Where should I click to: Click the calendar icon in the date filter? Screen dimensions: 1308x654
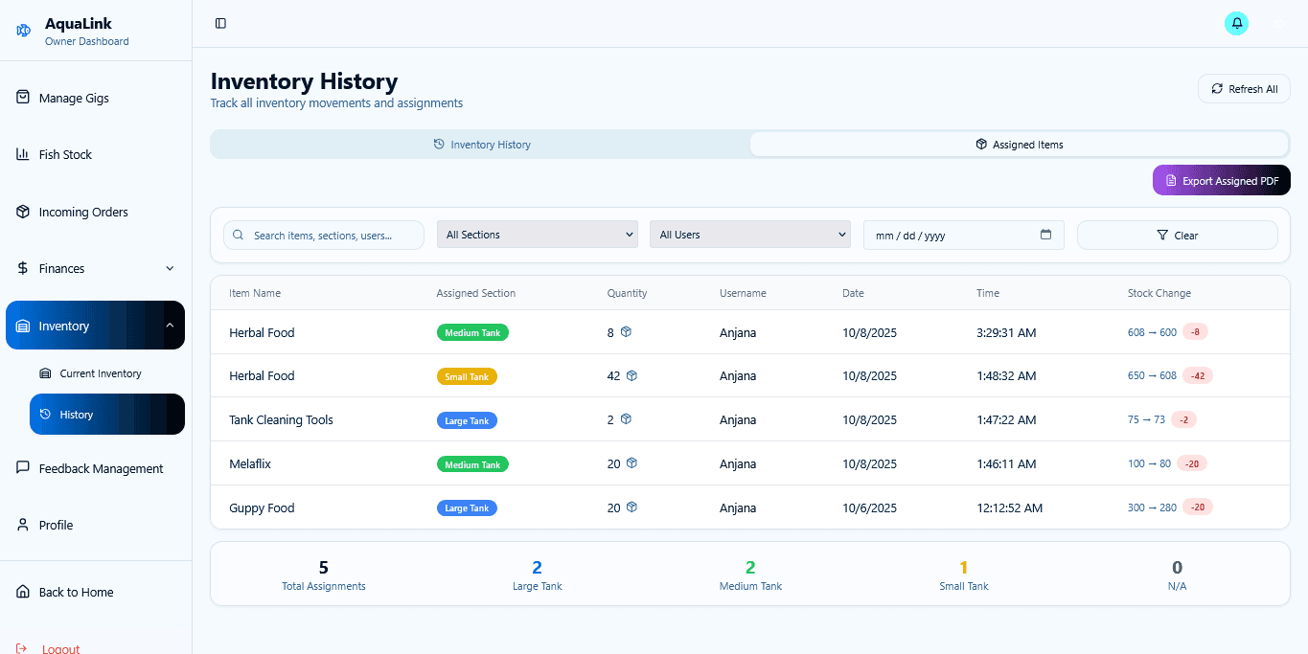(1045, 235)
